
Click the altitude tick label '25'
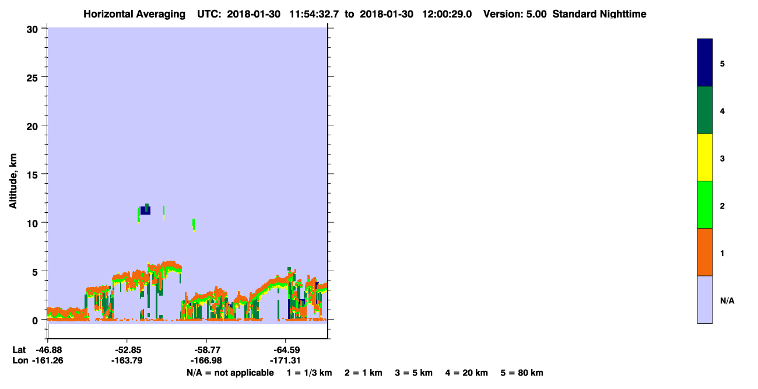34,78
